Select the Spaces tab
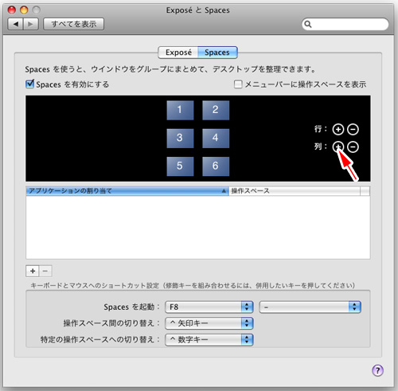 217,53
